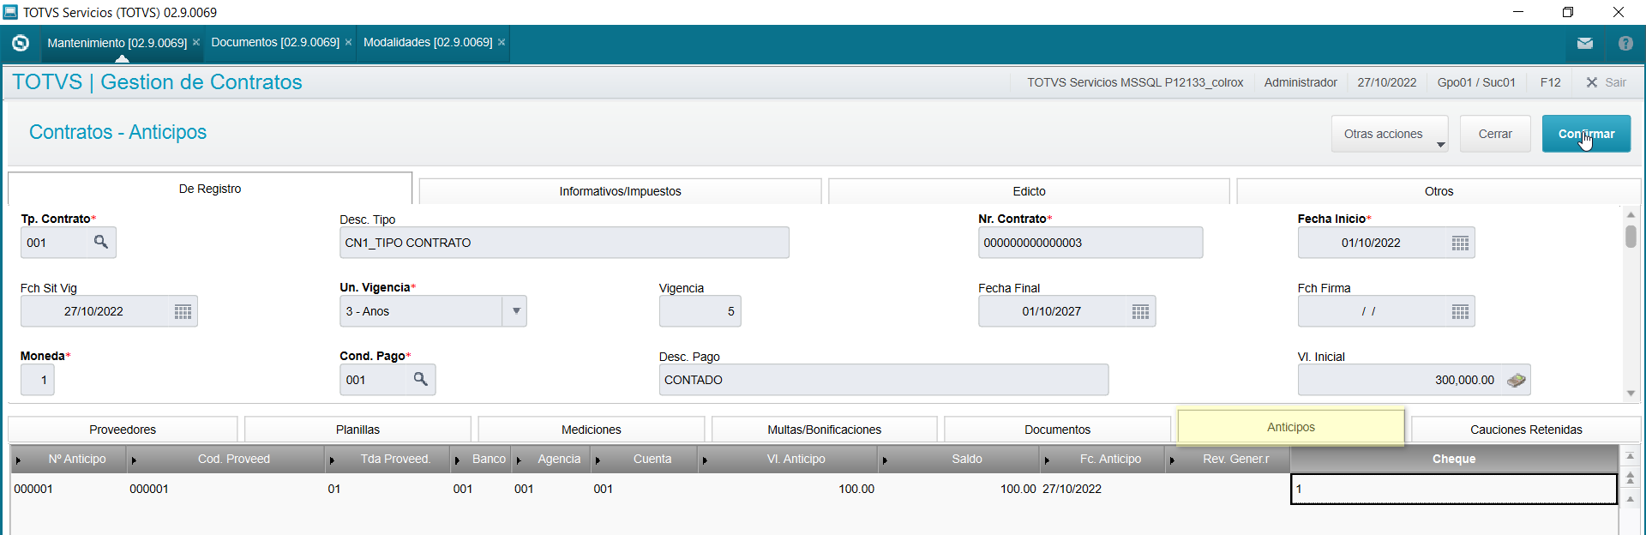
Task: Click the Confirmar button
Action: [x=1586, y=134]
